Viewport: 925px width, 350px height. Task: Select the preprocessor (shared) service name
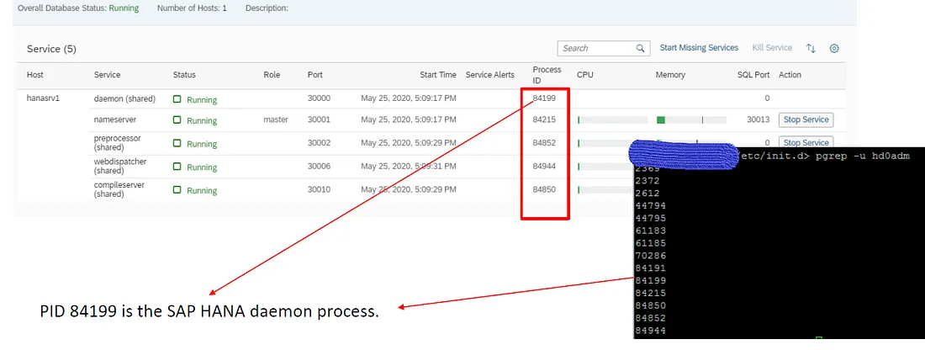tap(118, 142)
